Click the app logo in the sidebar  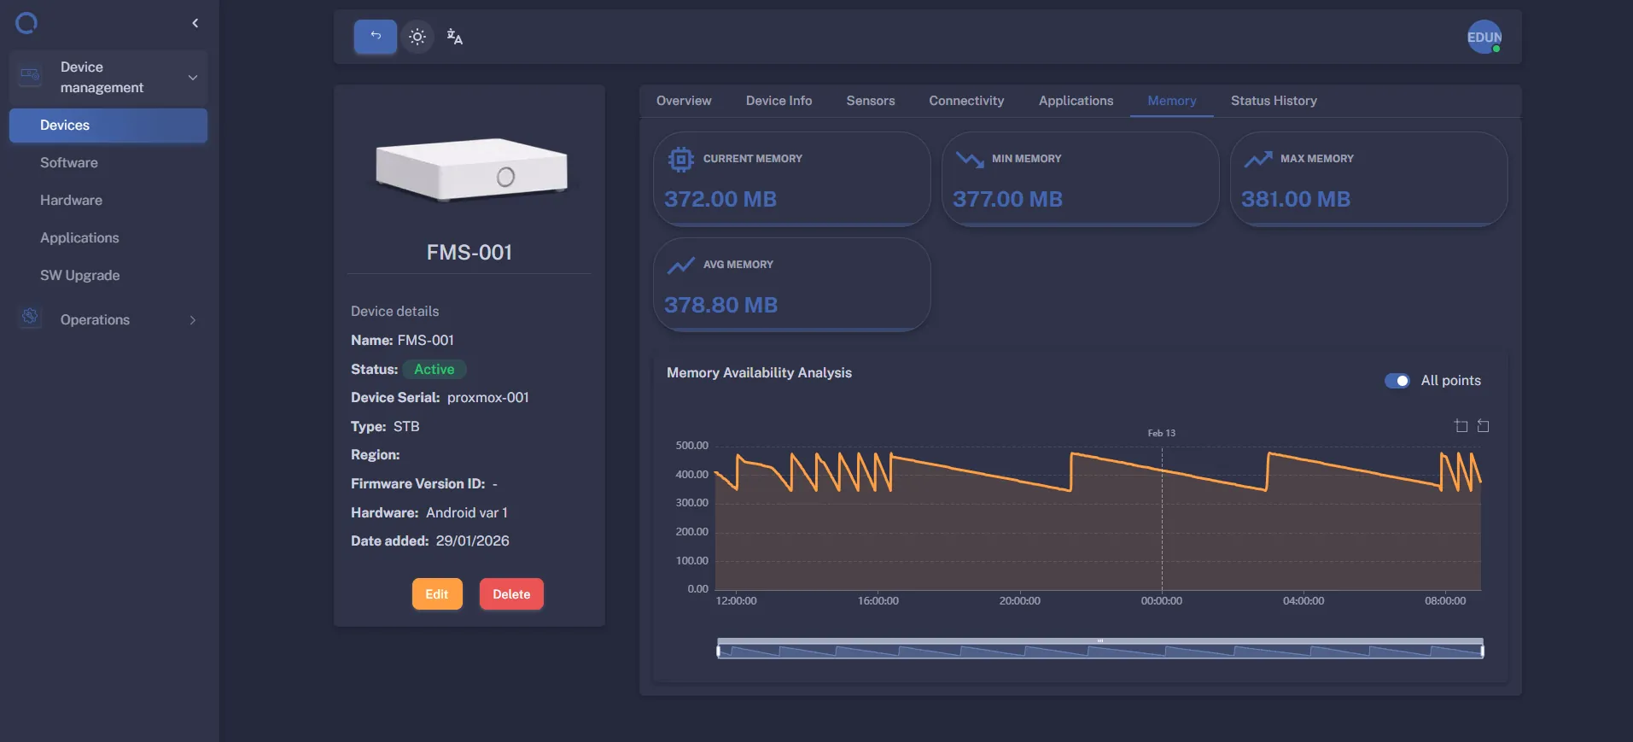(26, 23)
